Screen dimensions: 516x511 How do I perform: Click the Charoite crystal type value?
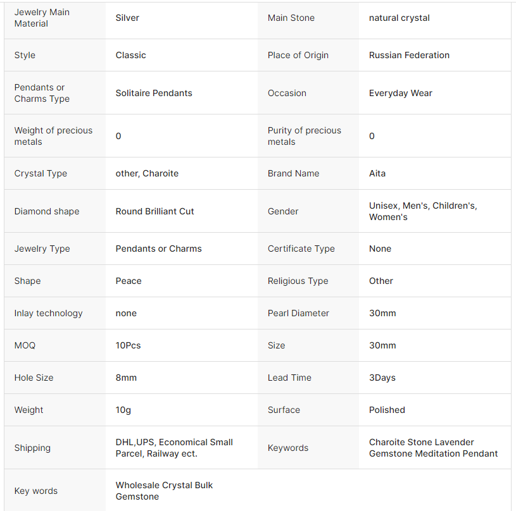pos(147,173)
